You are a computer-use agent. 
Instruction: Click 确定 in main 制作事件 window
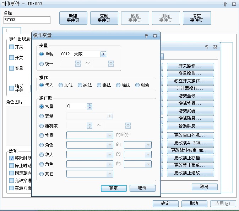coord(165,204)
